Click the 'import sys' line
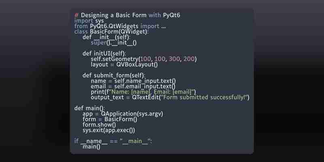The height and width of the screenshot is (162, 324). 89,21
